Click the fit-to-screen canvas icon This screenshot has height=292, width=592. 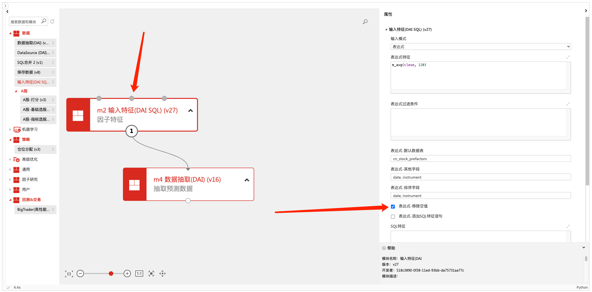[x=69, y=274]
